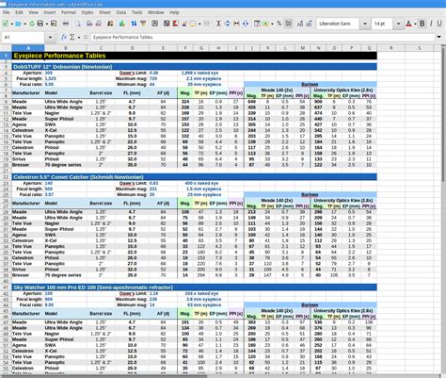Open the 14 pt font size dropdown
Viewport: 446px width, 378px height.
[x=398, y=24]
